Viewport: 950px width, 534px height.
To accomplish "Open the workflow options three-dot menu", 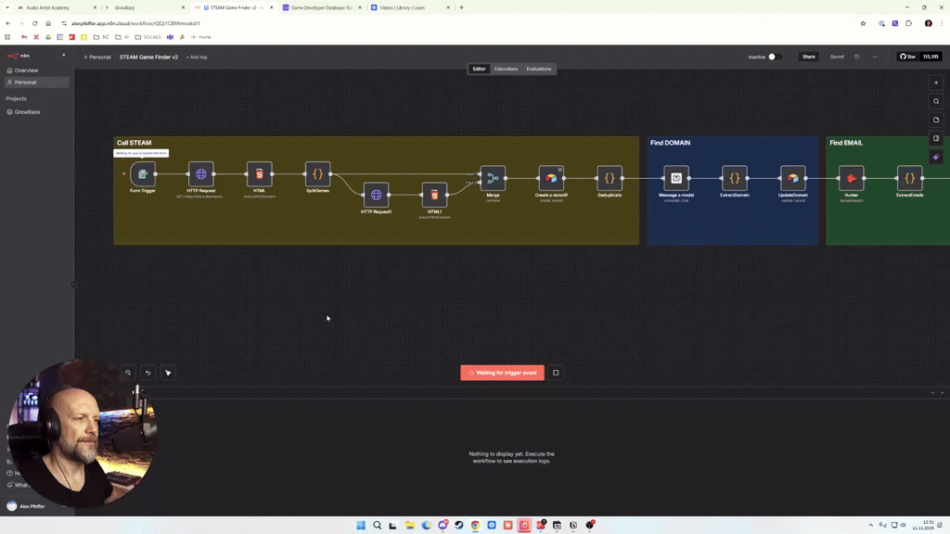I will point(875,57).
